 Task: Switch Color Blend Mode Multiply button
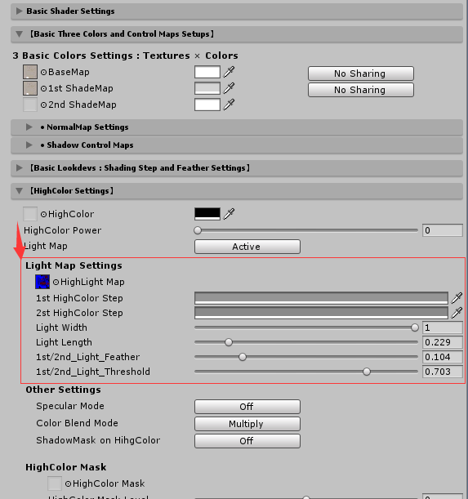tap(247, 424)
